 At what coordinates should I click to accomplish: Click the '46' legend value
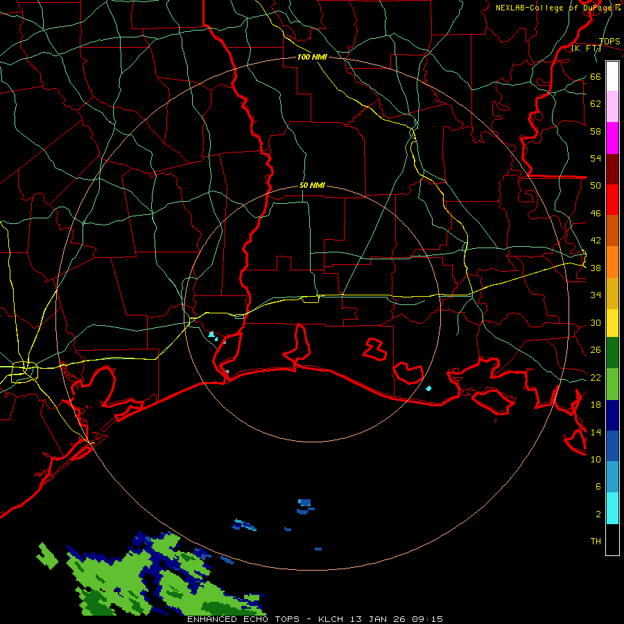[x=596, y=214]
